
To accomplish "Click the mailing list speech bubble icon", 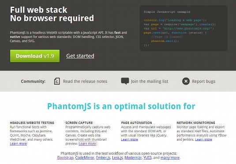I will coord(125,81).
